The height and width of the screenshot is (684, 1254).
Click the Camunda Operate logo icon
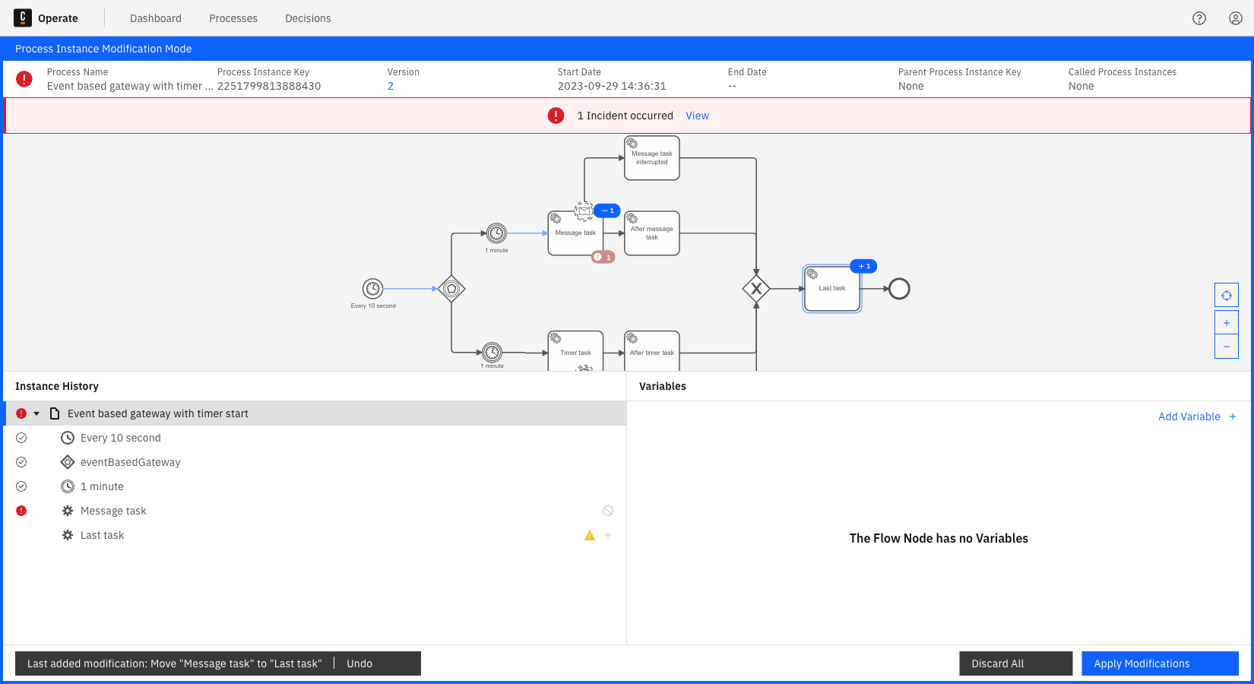(23, 17)
